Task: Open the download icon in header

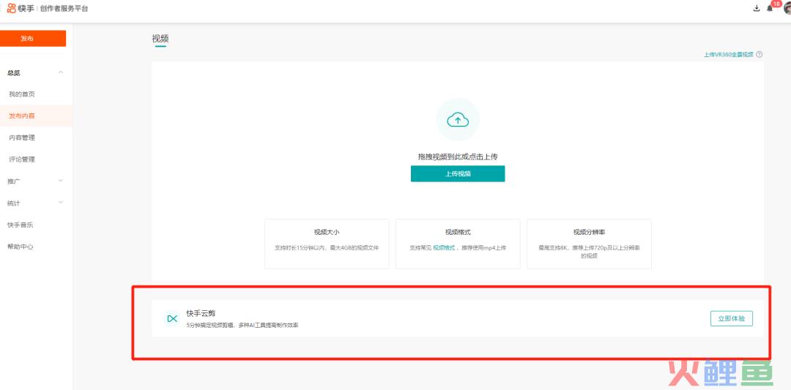Action: coord(756,8)
